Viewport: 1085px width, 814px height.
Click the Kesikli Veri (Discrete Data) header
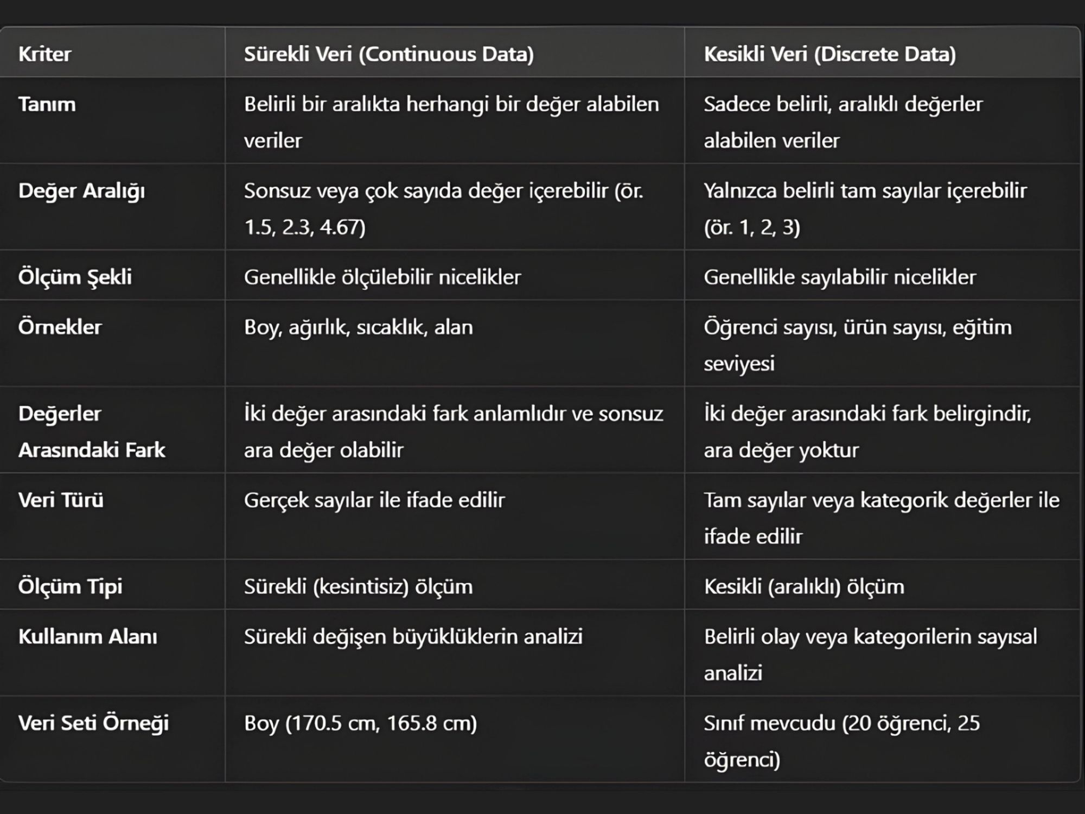(x=829, y=54)
